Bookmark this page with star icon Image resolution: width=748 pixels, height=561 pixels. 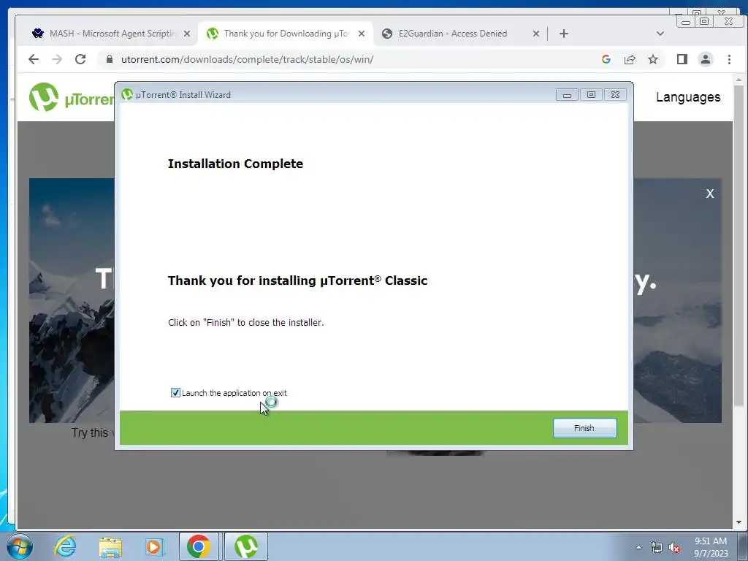(653, 59)
